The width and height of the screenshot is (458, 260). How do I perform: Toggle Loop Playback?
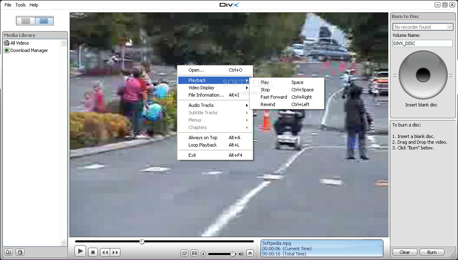(215, 145)
